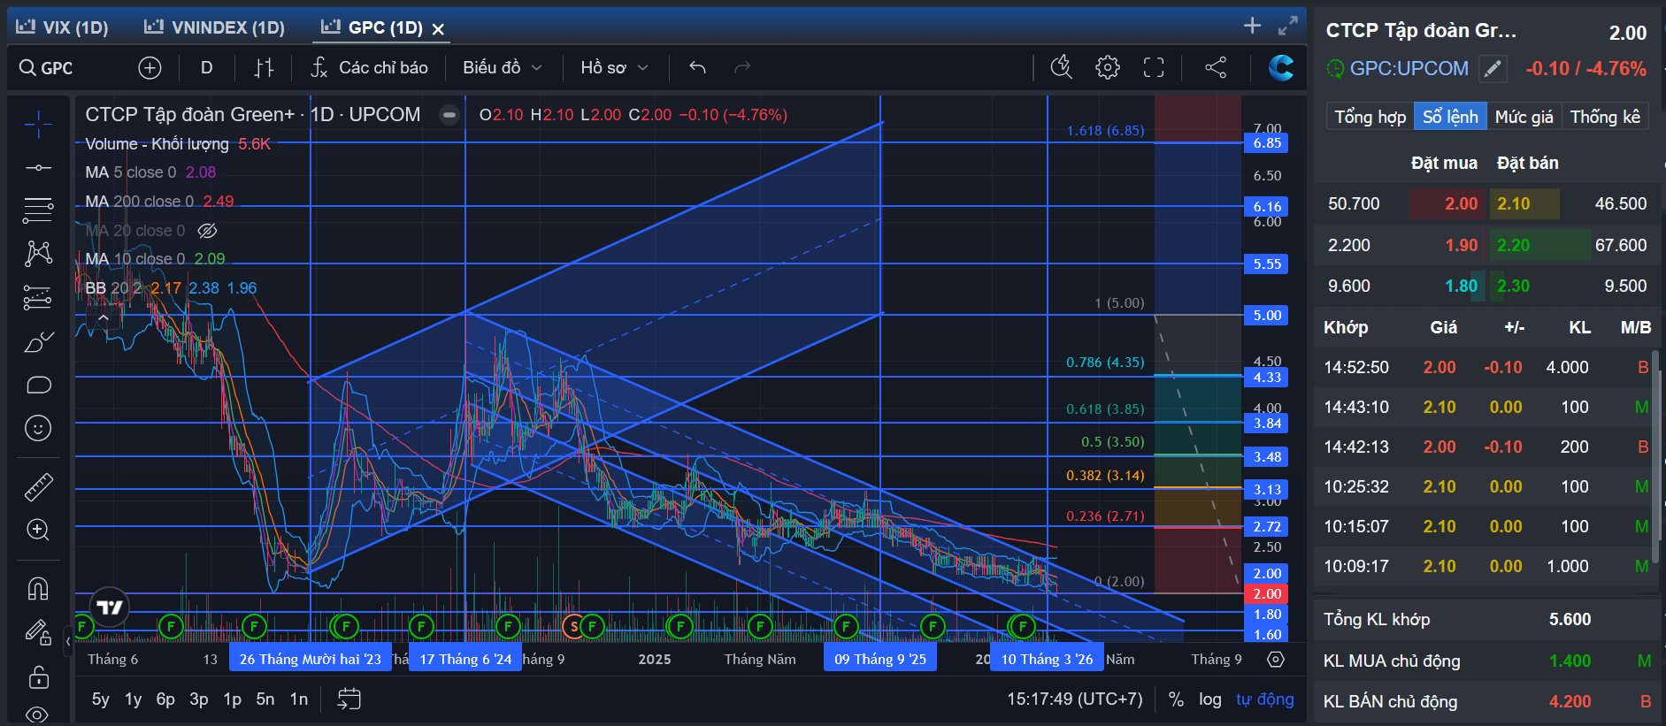Set the chart range to 5y
This screenshot has width=1666, height=726.
[x=101, y=699]
